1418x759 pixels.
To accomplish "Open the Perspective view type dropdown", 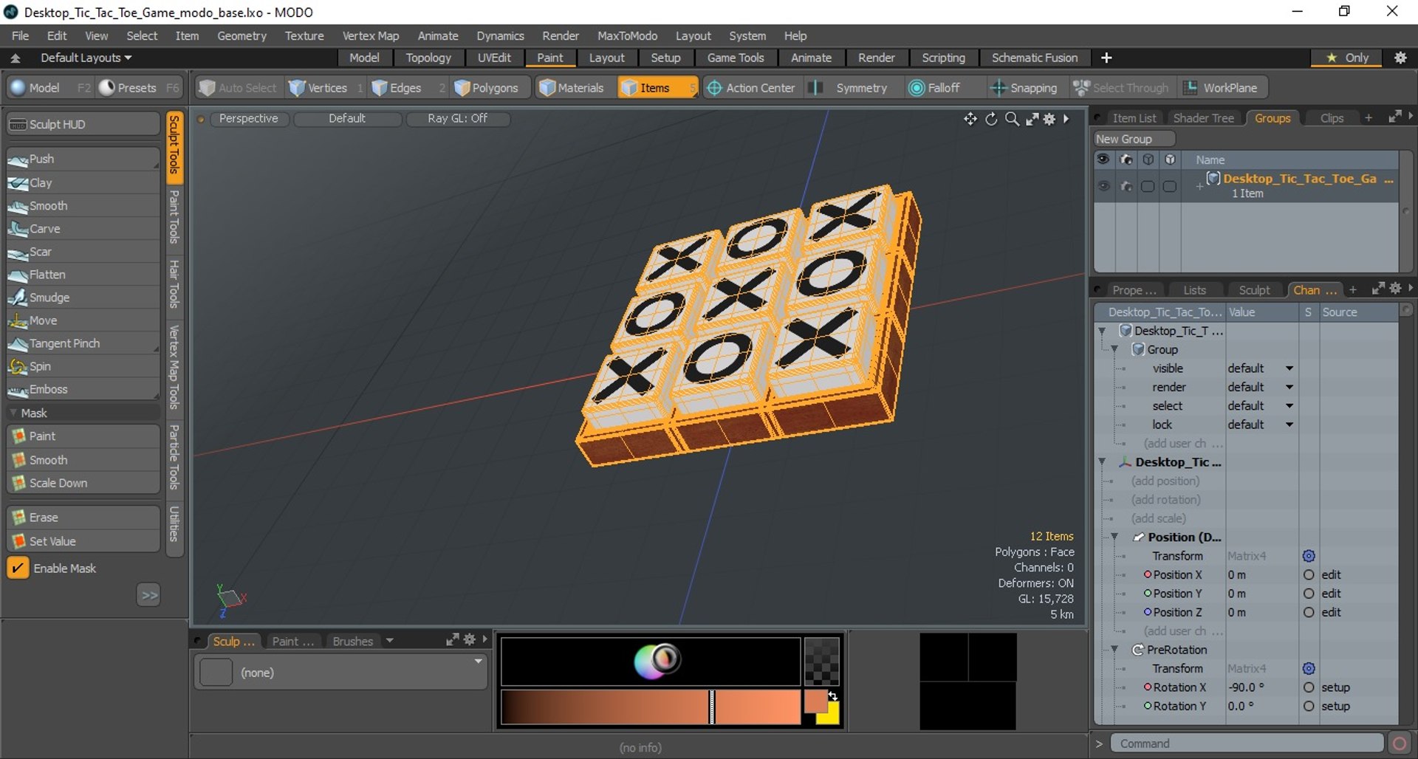I will pyautogui.click(x=248, y=118).
